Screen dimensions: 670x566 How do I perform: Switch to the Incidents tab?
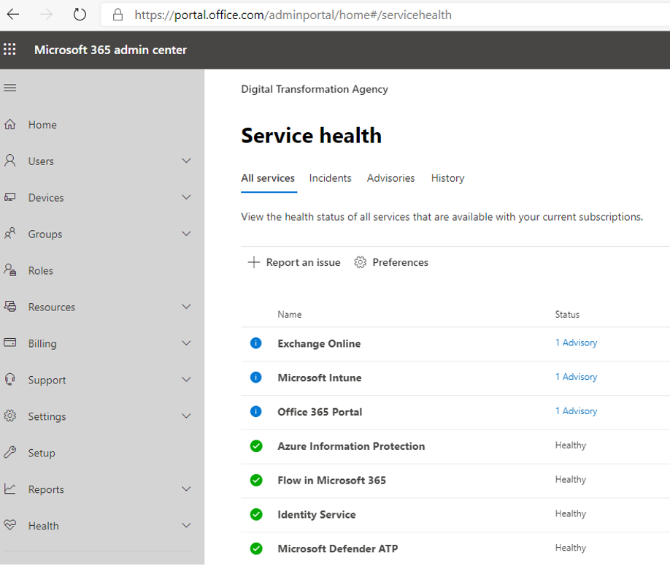[x=330, y=177]
